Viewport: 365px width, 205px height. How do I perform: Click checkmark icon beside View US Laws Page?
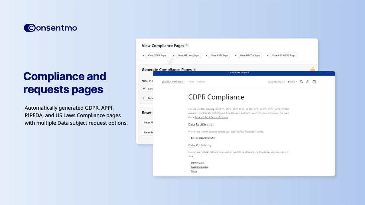click(174, 55)
